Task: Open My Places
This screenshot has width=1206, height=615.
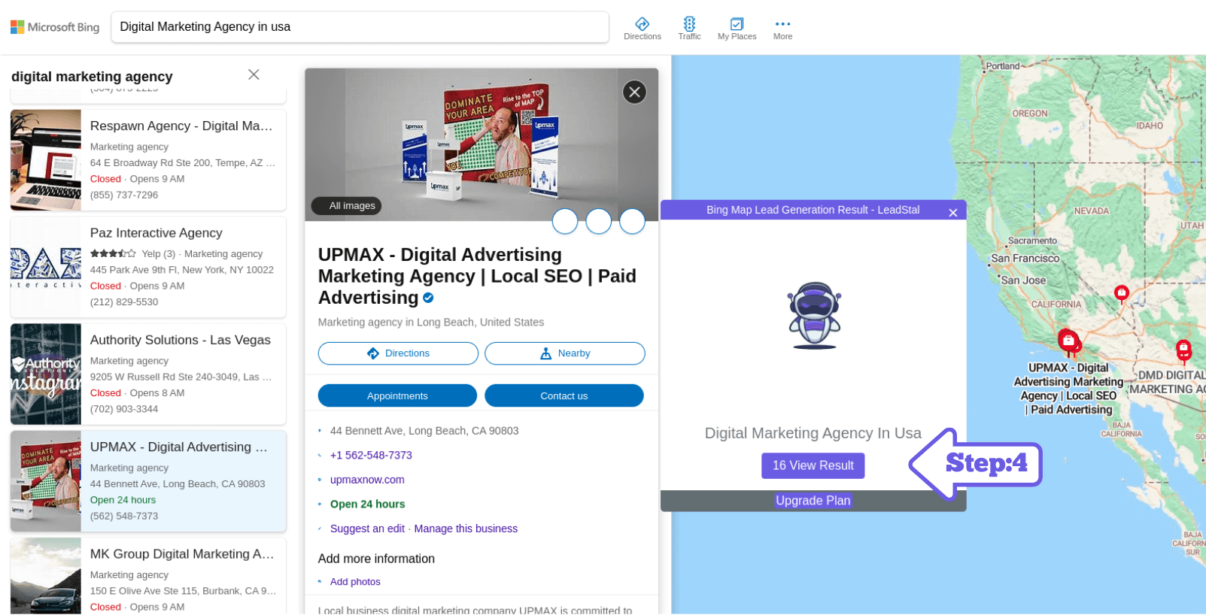Action: coord(737,29)
